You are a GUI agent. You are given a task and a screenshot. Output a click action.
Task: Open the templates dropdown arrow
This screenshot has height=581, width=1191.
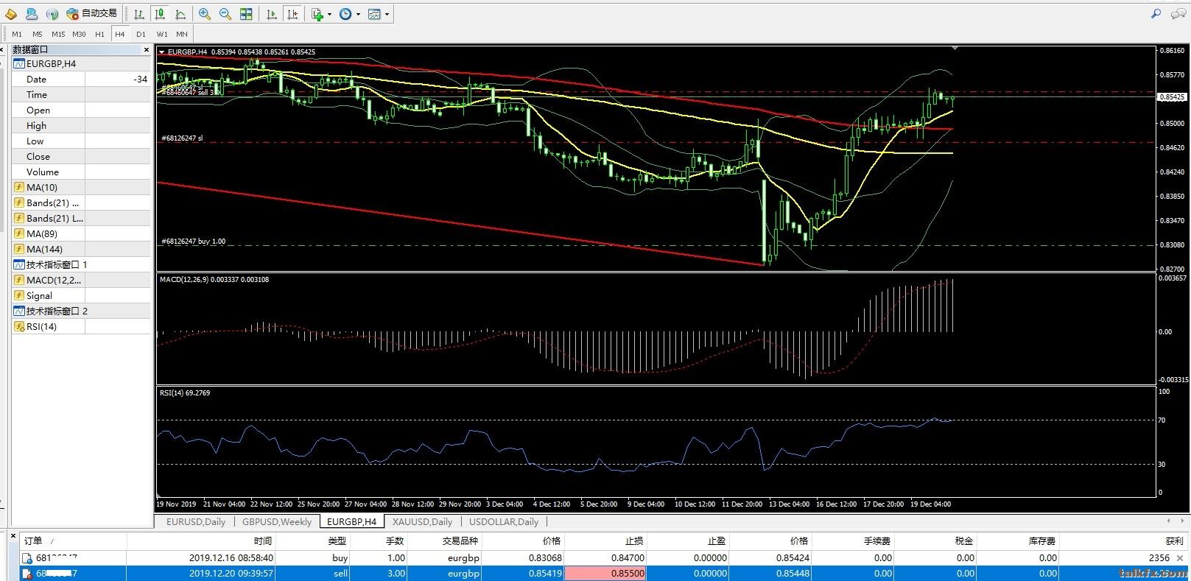(x=387, y=13)
